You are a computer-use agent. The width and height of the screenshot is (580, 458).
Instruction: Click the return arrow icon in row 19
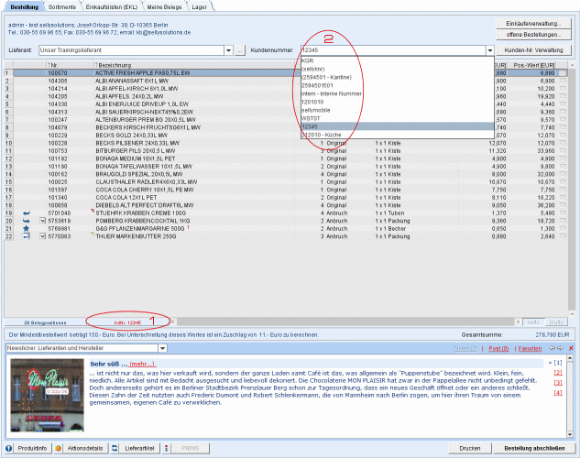tap(27, 213)
